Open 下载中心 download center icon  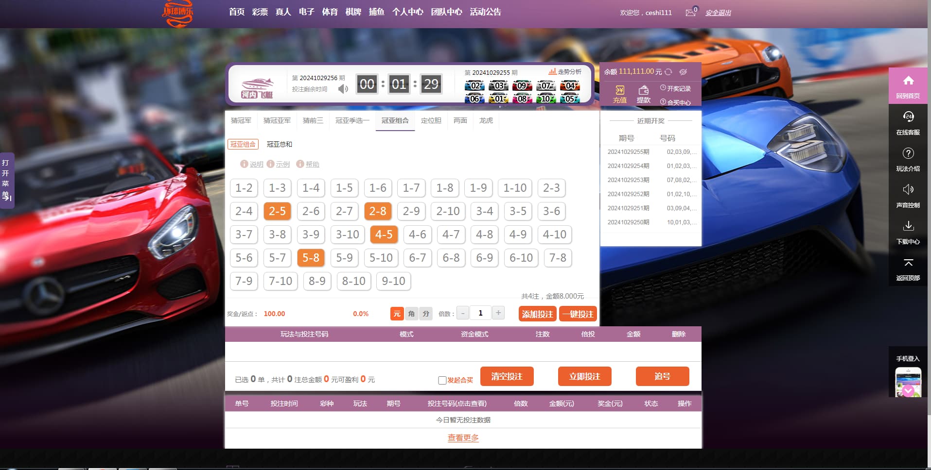coord(908,226)
